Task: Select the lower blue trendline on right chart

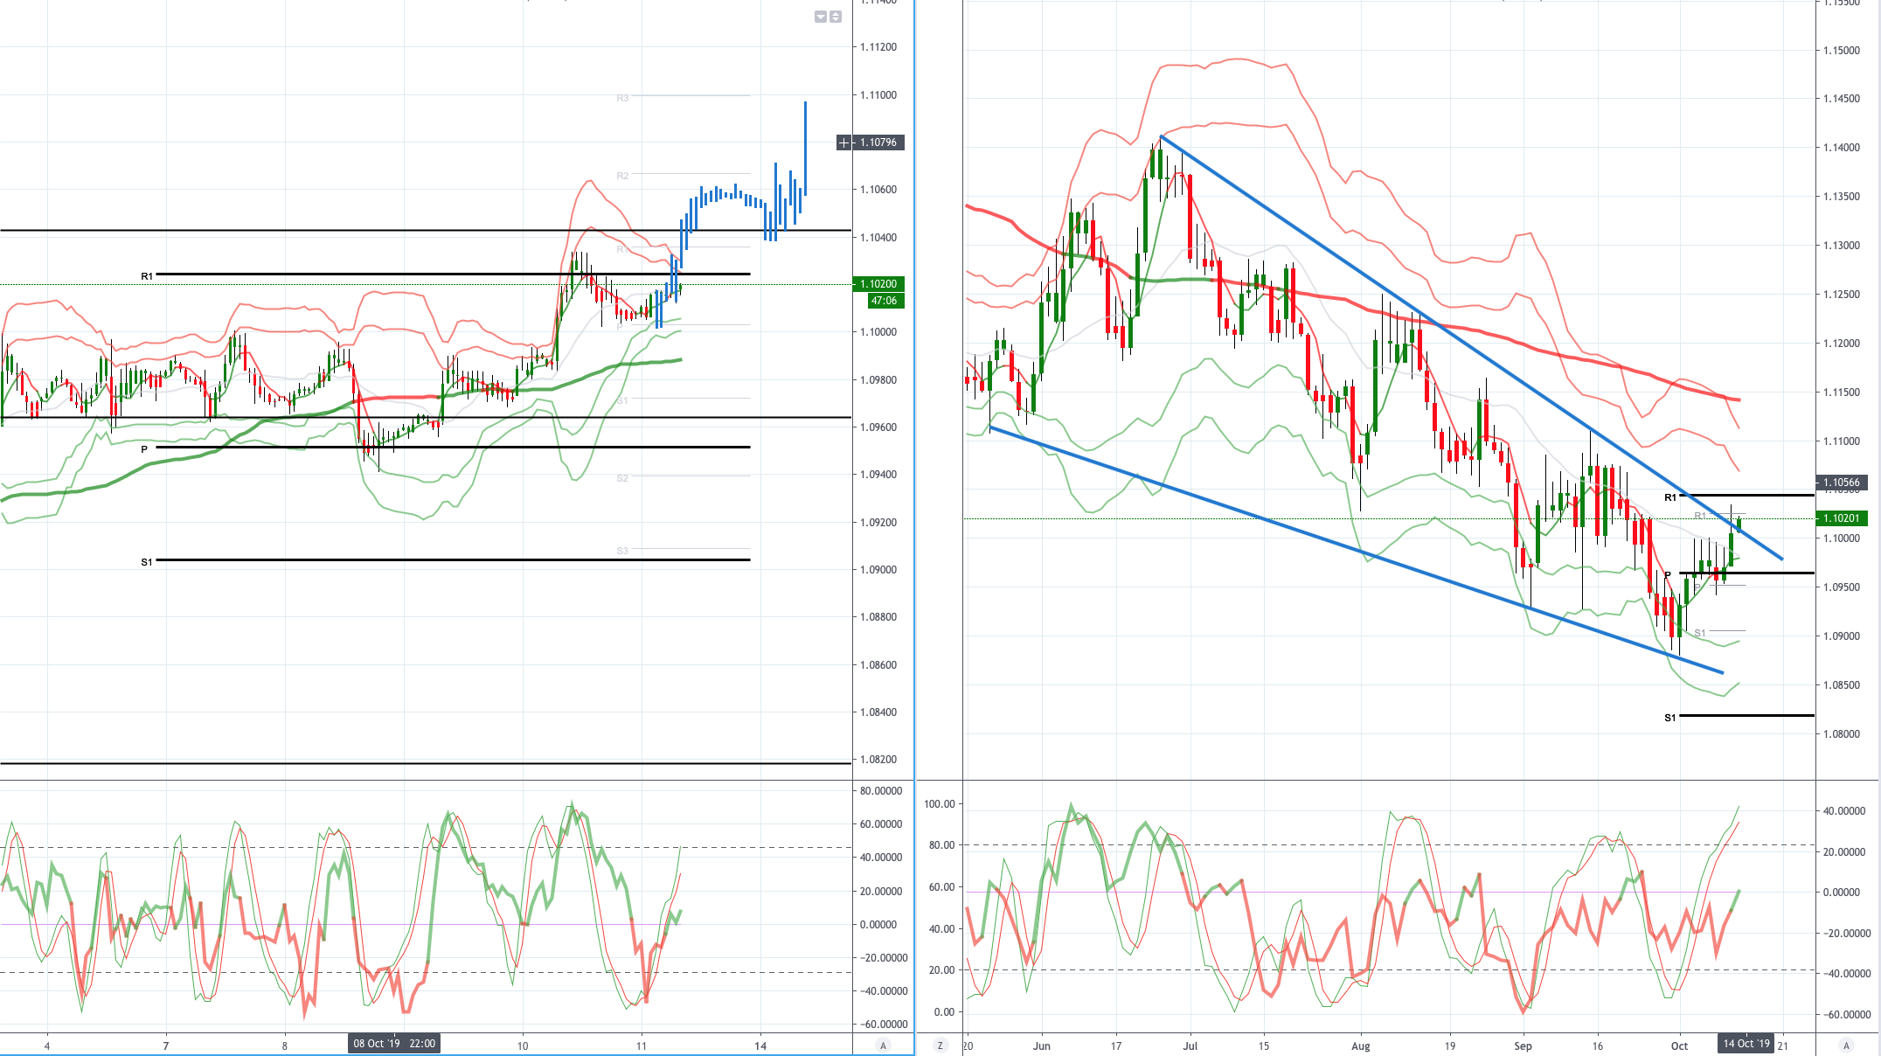Action: pyautogui.click(x=1355, y=550)
